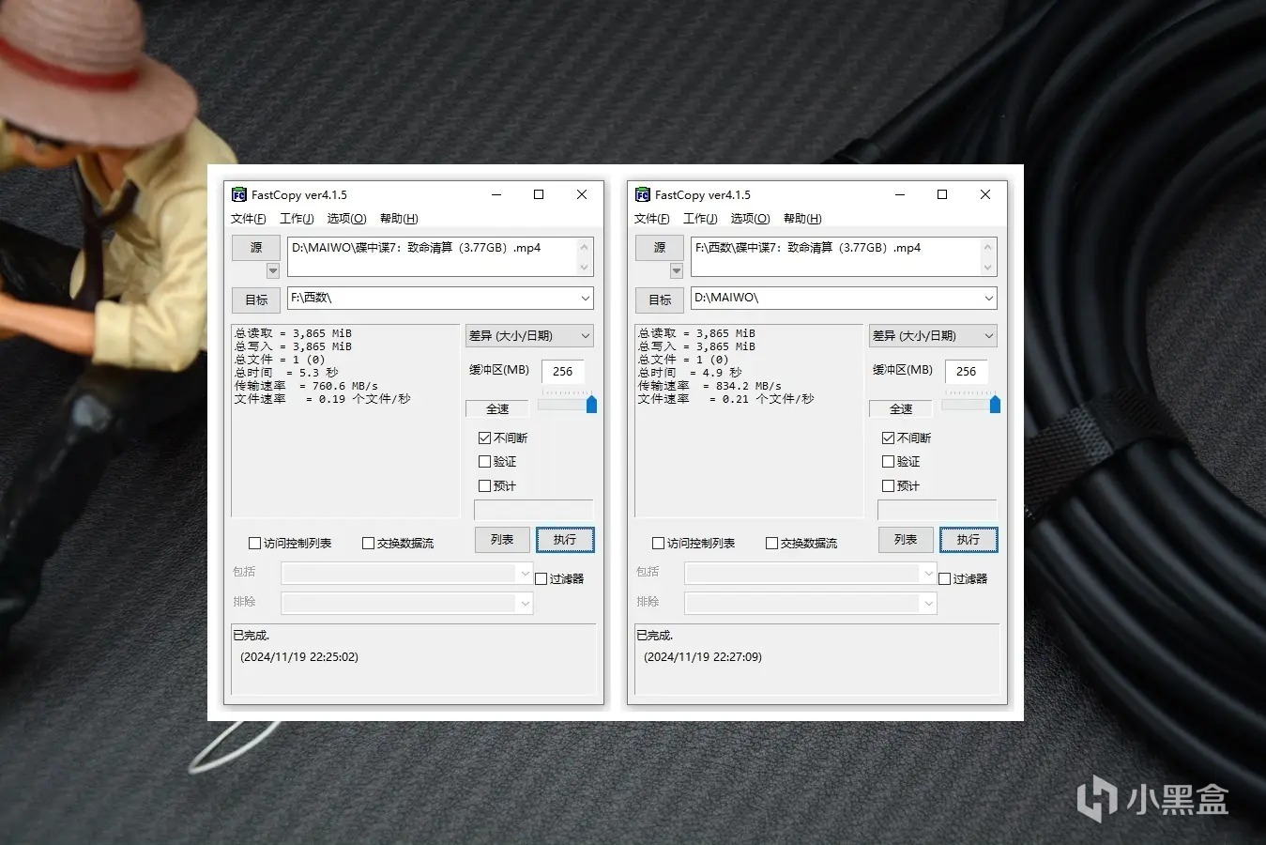Uncheck 不间断 checkbox in left window
The image size is (1266, 845).
[484, 438]
